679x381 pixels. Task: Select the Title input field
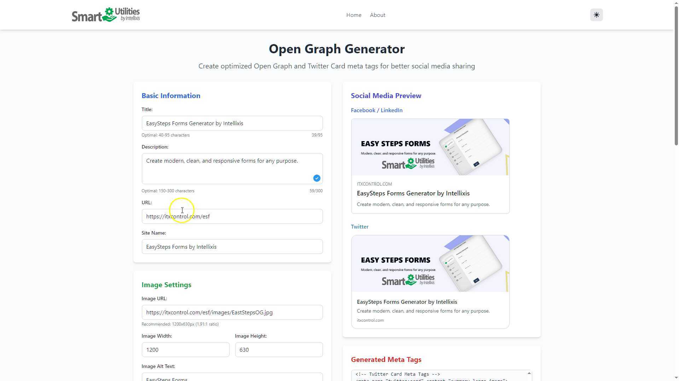click(232, 123)
